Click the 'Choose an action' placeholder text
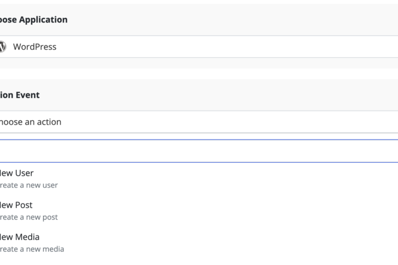The image size is (398, 265). pyautogui.click(x=31, y=122)
